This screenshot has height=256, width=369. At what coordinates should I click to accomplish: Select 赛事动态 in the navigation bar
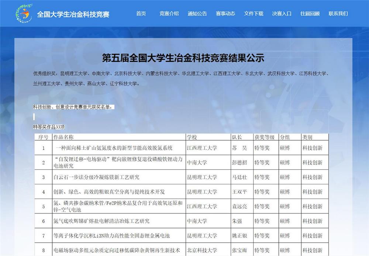pos(225,14)
